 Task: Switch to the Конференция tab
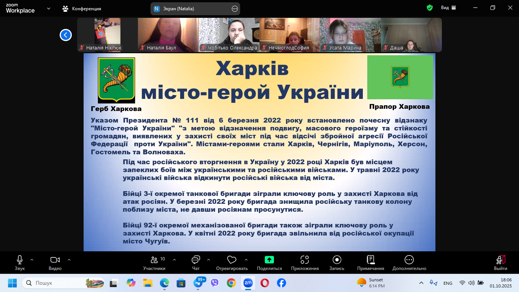[x=82, y=8]
